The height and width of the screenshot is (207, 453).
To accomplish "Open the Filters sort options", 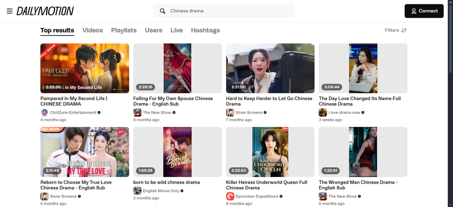I will [395, 30].
